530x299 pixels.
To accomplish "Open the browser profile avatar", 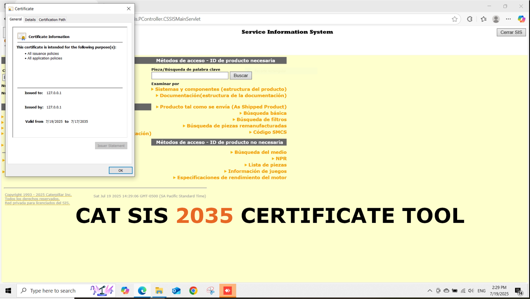I will [496, 19].
